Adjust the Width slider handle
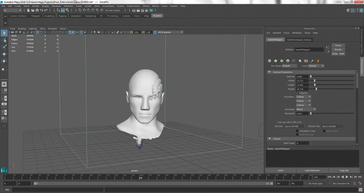Screen dimensions: 364x193 click(314, 80)
